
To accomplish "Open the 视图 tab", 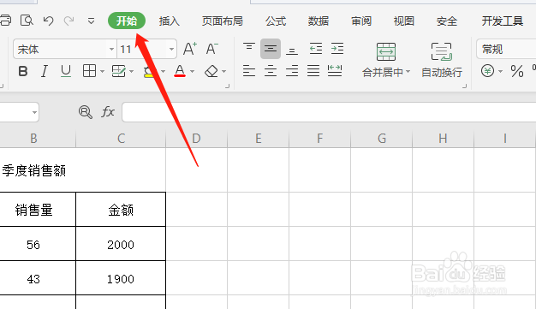I will tap(403, 21).
